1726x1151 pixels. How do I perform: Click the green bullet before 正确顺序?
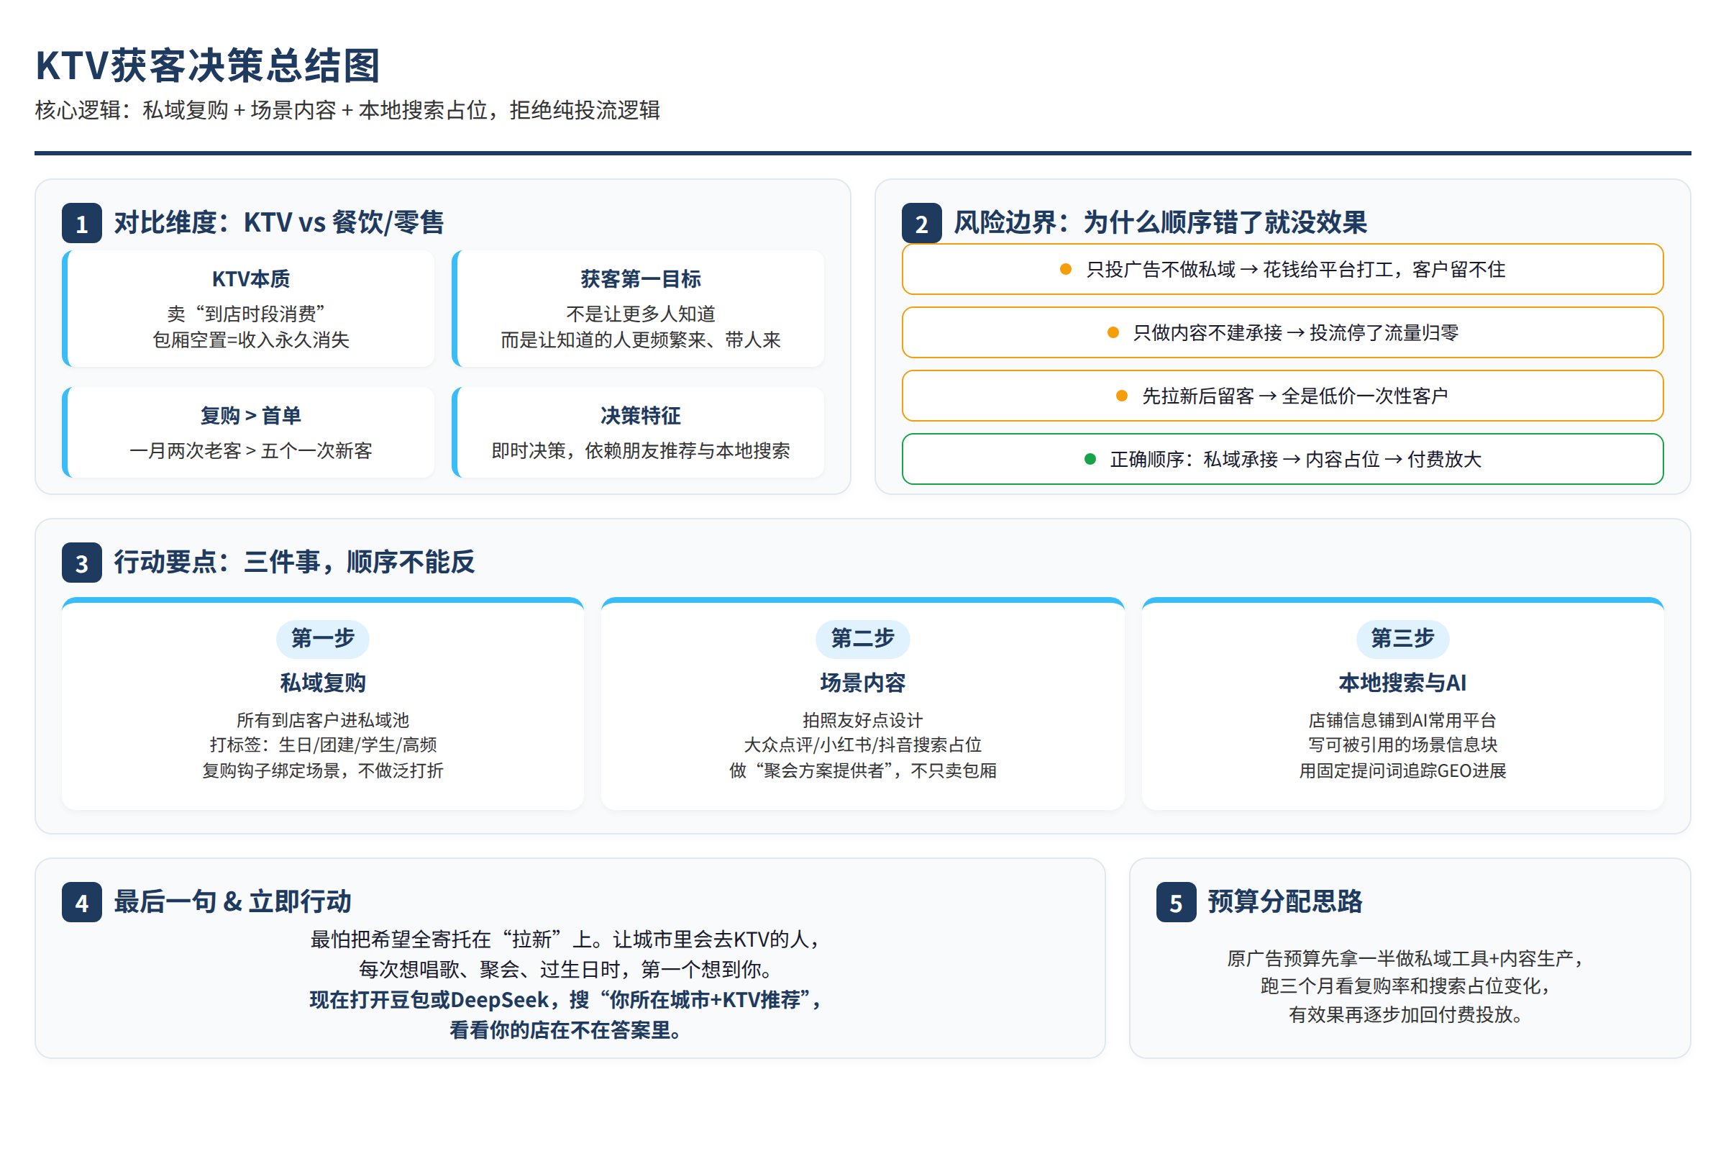[x=1090, y=460]
